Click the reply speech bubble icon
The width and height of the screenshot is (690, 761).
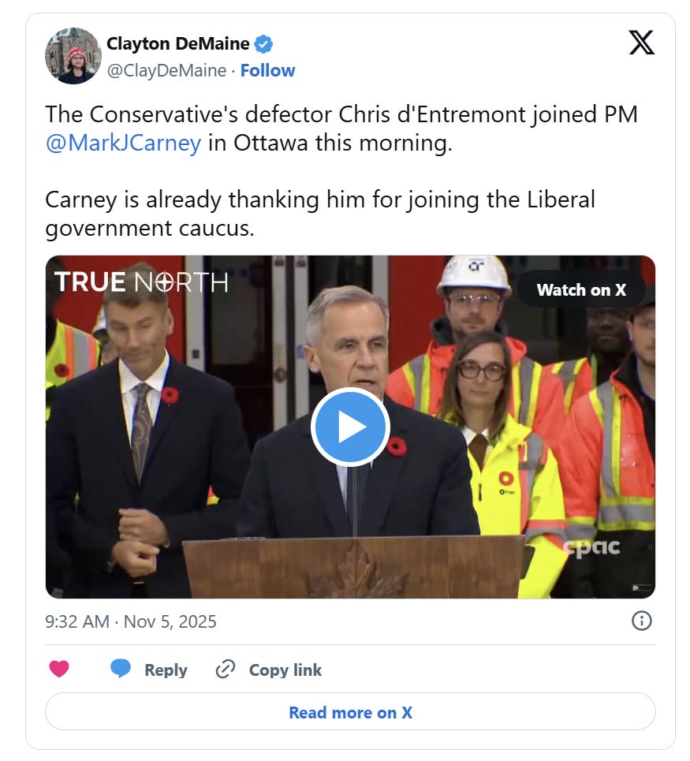(121, 668)
